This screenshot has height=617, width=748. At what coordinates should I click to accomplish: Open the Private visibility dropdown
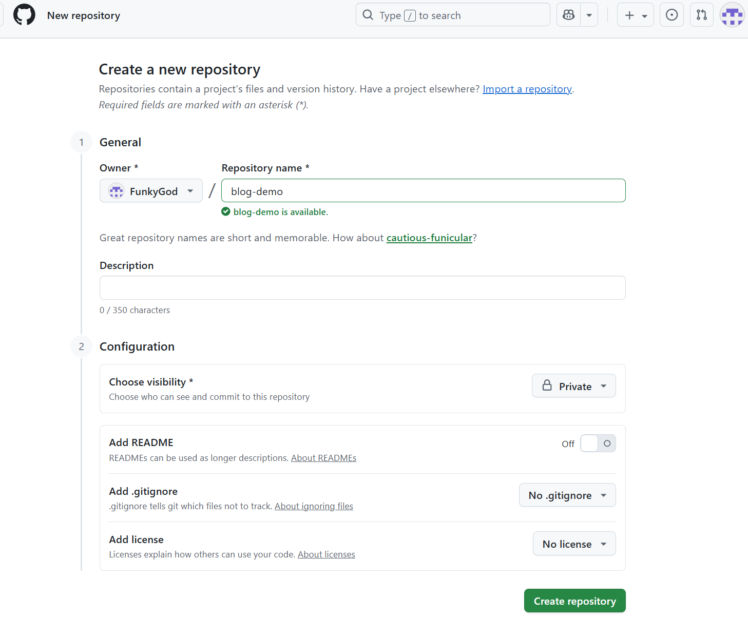(x=573, y=386)
